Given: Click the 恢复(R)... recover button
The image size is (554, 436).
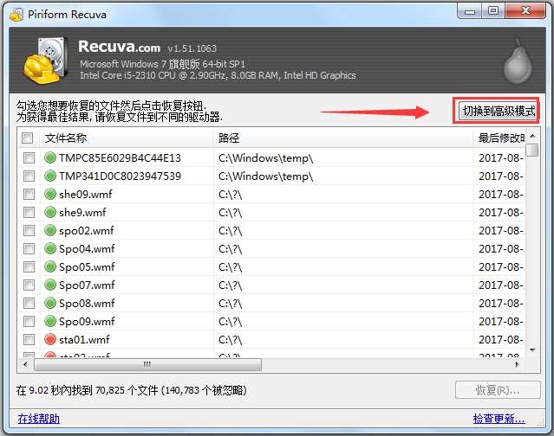Looking at the screenshot, I should point(498,390).
